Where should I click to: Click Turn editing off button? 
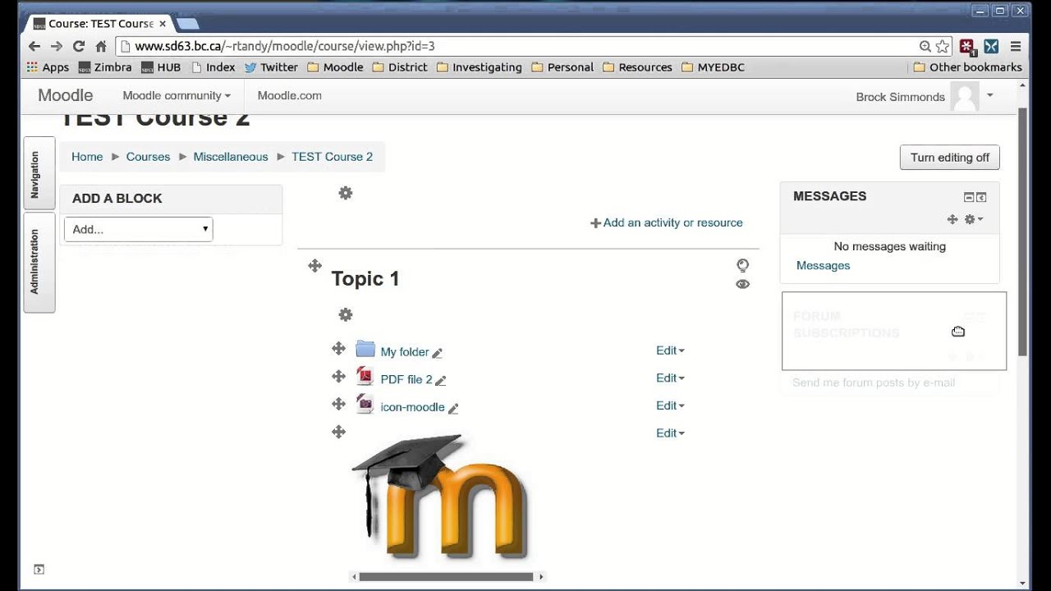pyautogui.click(x=950, y=158)
